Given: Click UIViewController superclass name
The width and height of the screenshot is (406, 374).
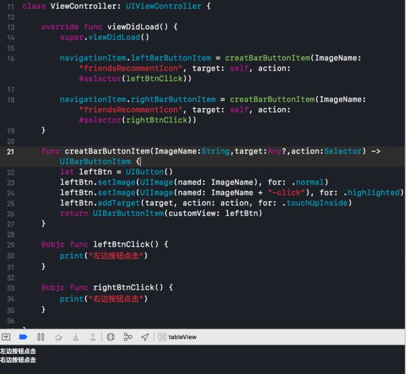Looking at the screenshot, I should (164, 6).
